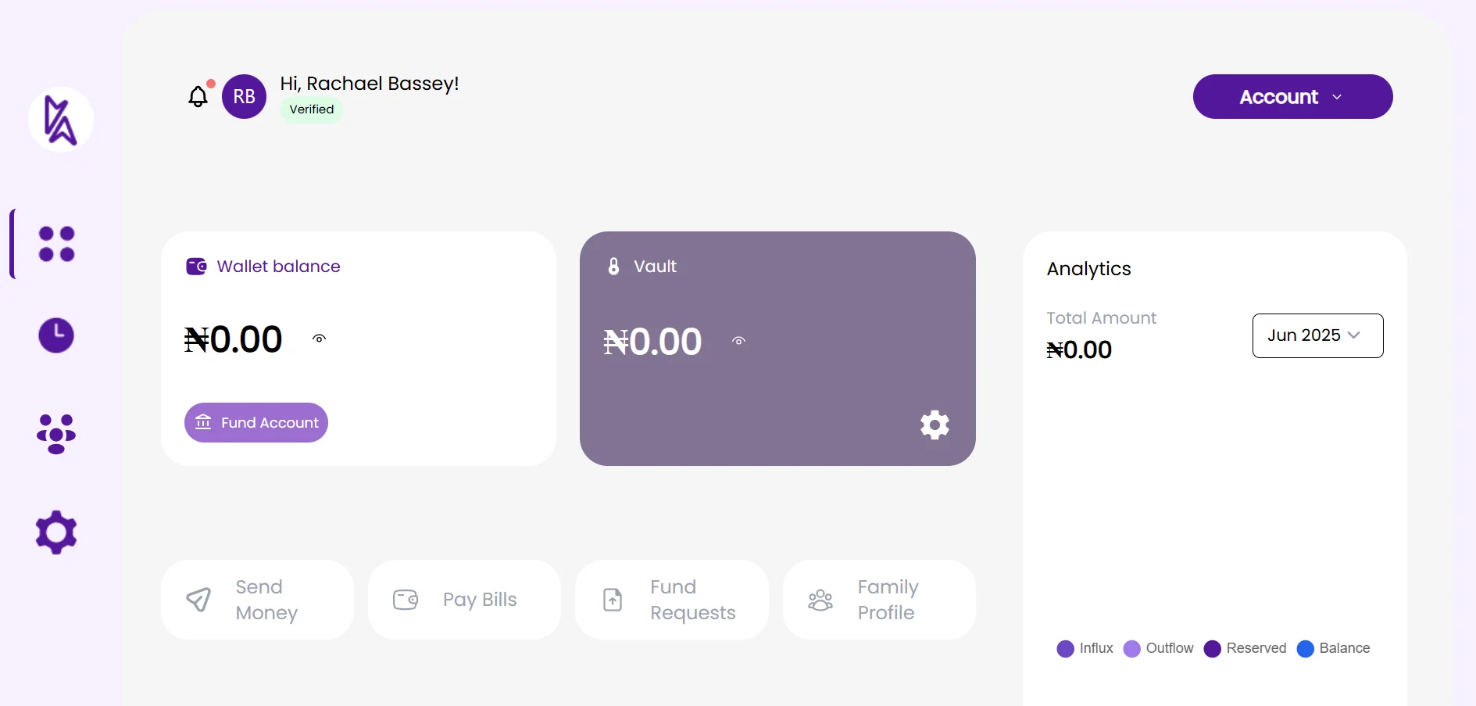This screenshot has width=1476, height=706.
Task: Open the family group icon in sidebar
Action: (x=56, y=434)
